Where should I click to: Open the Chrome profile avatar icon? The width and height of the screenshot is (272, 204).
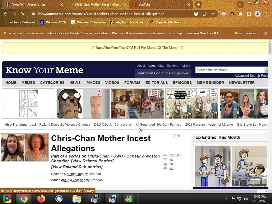click(x=258, y=14)
